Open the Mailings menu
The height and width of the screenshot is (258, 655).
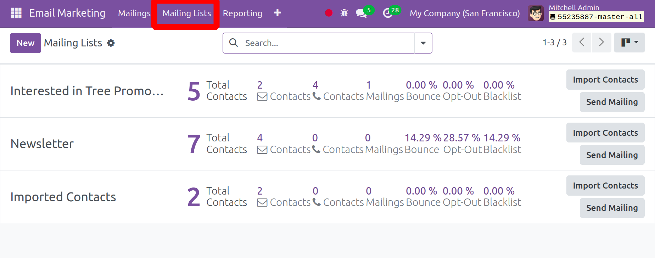click(134, 13)
